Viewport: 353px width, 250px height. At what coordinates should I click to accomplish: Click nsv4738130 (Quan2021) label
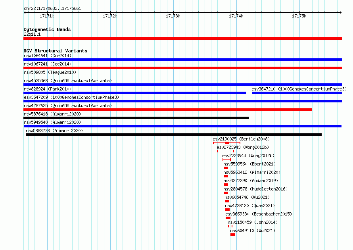pyautogui.click(x=250, y=206)
